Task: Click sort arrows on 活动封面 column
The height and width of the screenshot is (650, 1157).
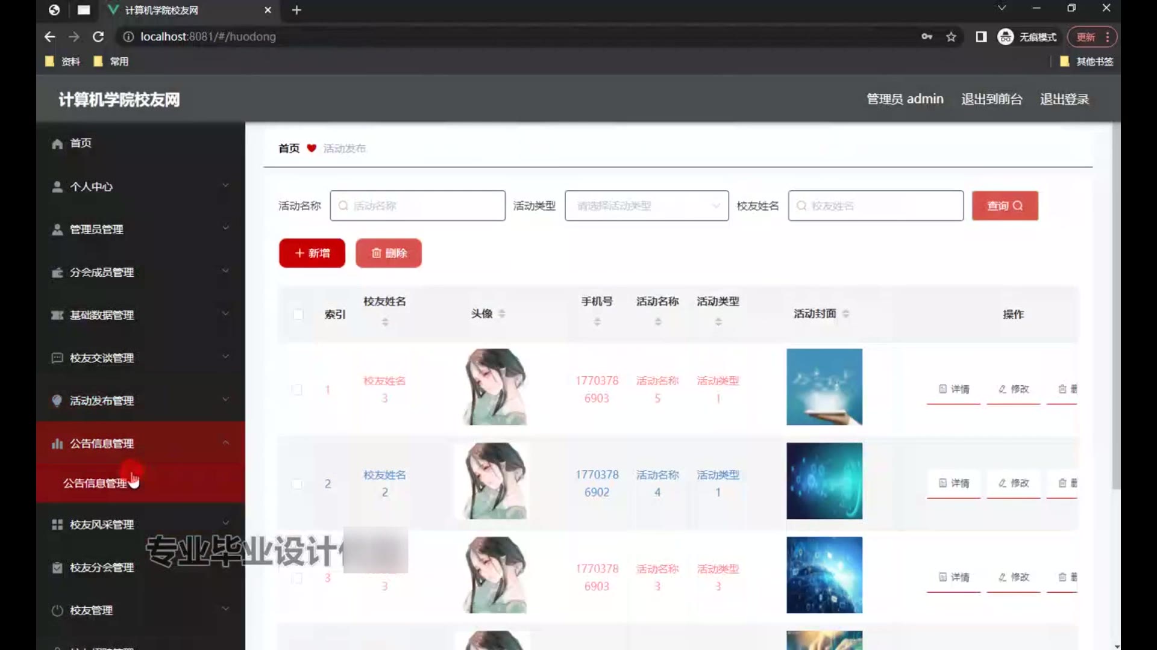Action: coord(845,314)
